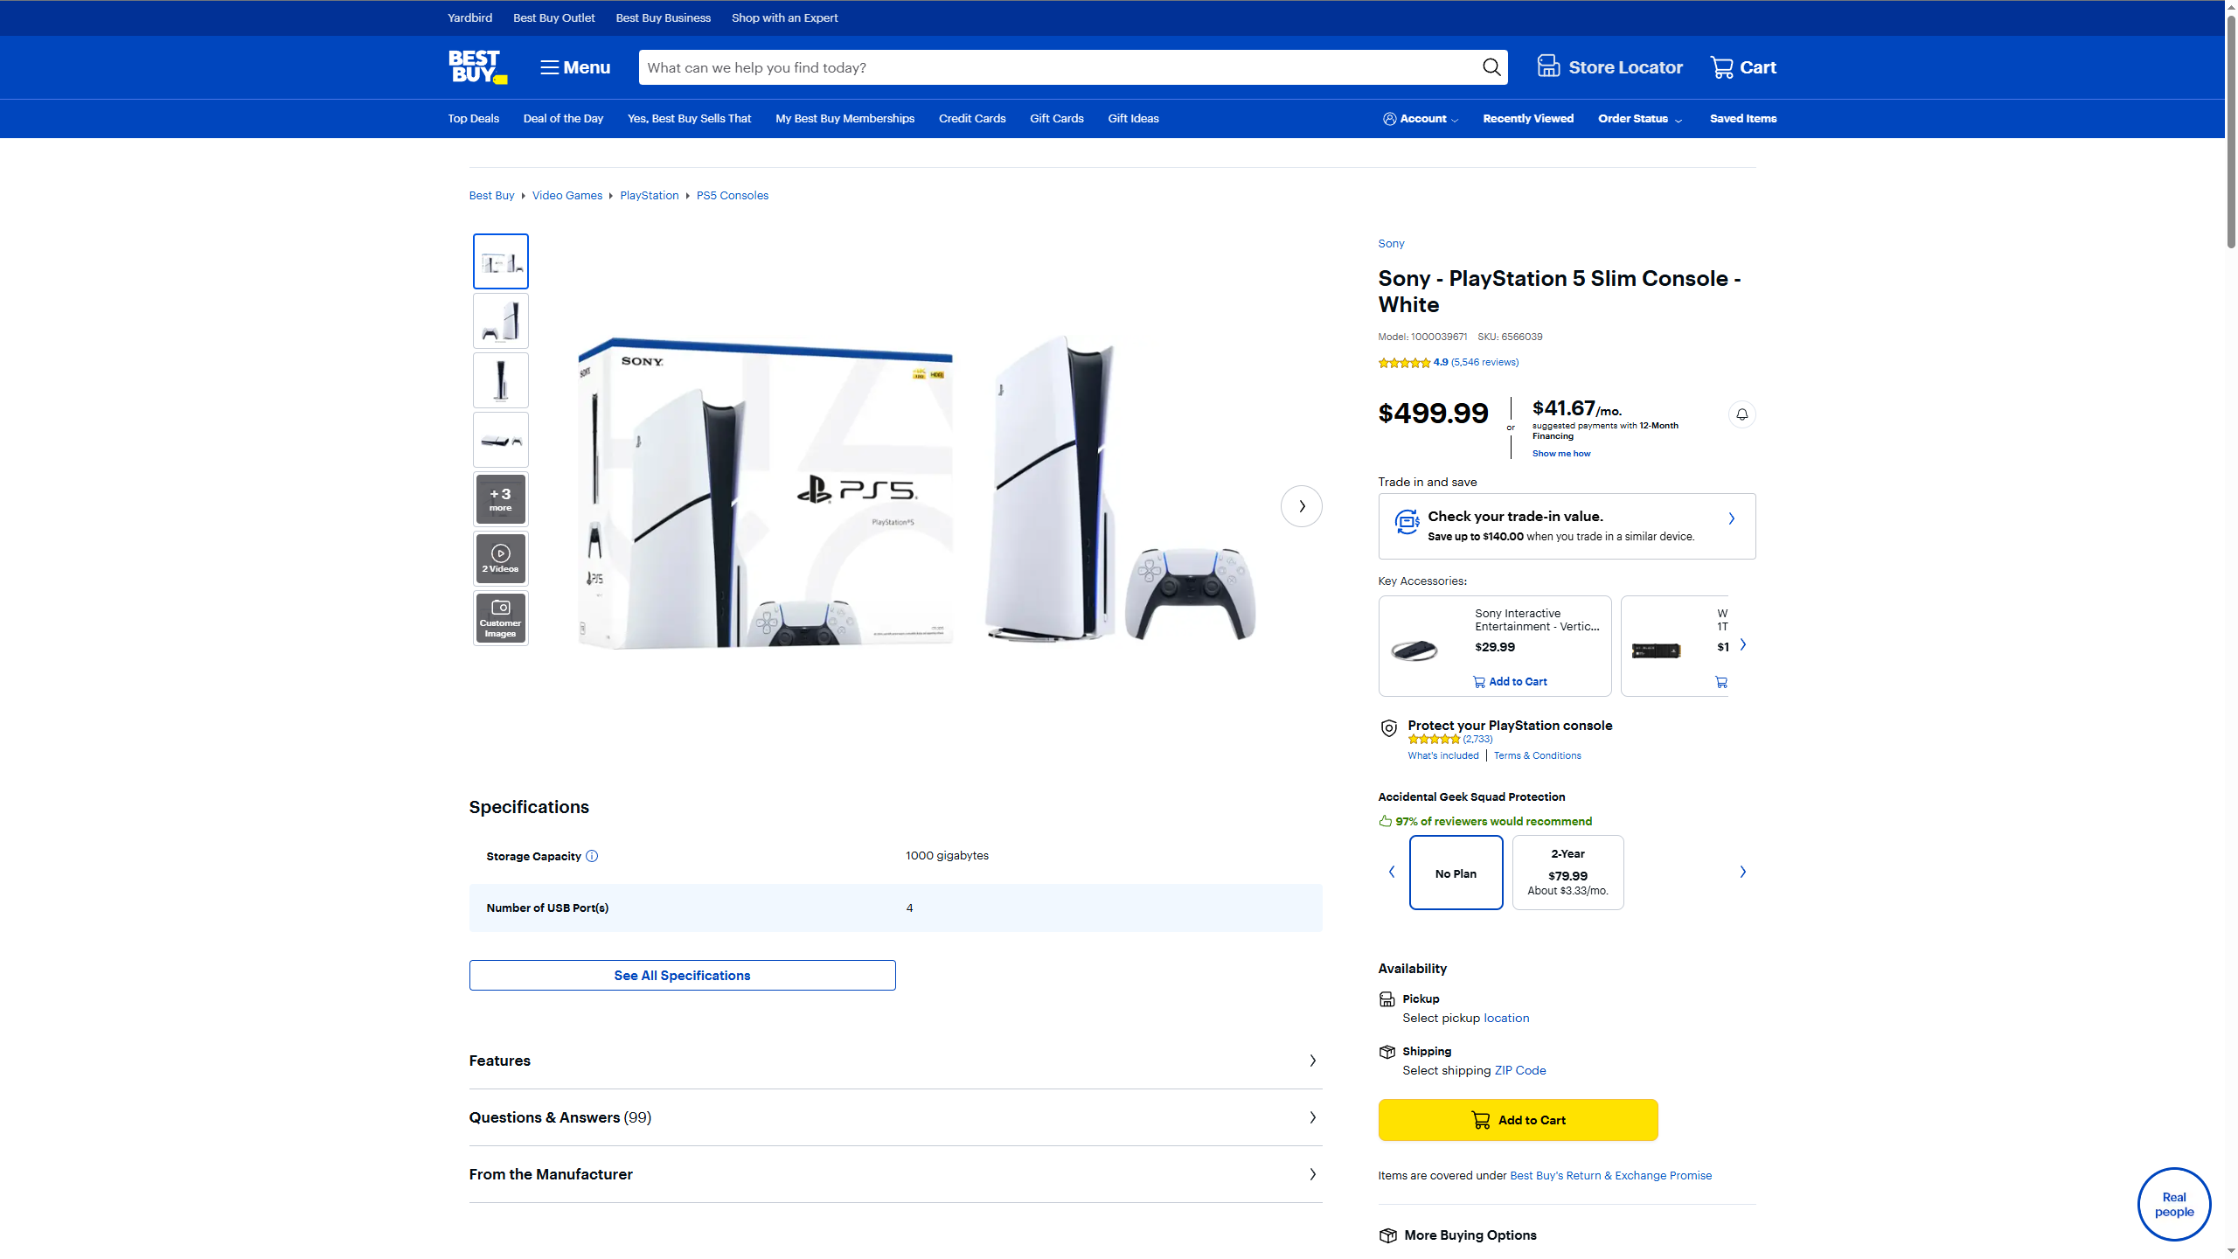
Task: Click the page vertical scrollbar
Action: click(x=2230, y=131)
